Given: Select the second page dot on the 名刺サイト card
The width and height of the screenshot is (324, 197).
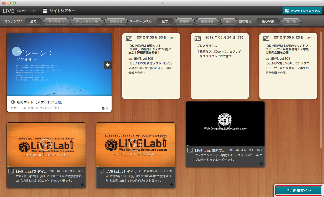Looking at the screenshot, I should pyautogui.click(x=107, y=108).
